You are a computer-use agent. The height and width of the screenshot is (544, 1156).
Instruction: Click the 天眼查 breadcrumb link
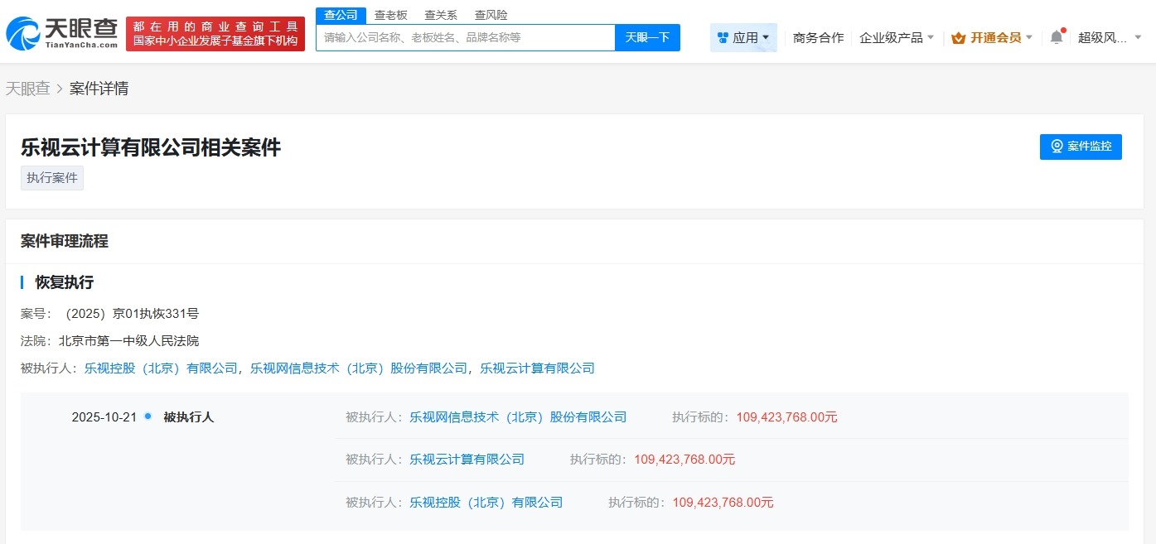click(28, 88)
